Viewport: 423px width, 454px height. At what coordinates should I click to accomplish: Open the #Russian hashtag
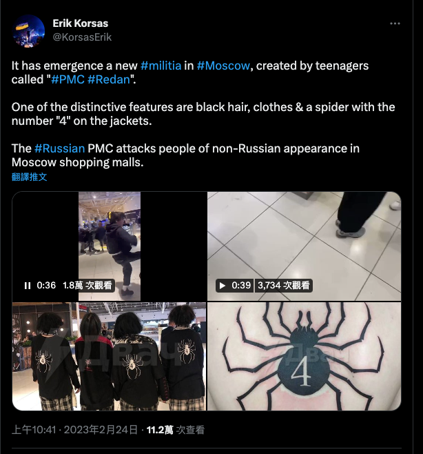[x=59, y=148]
